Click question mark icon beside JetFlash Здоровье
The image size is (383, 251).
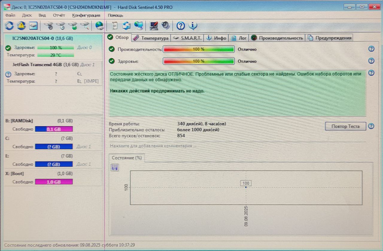point(8,74)
